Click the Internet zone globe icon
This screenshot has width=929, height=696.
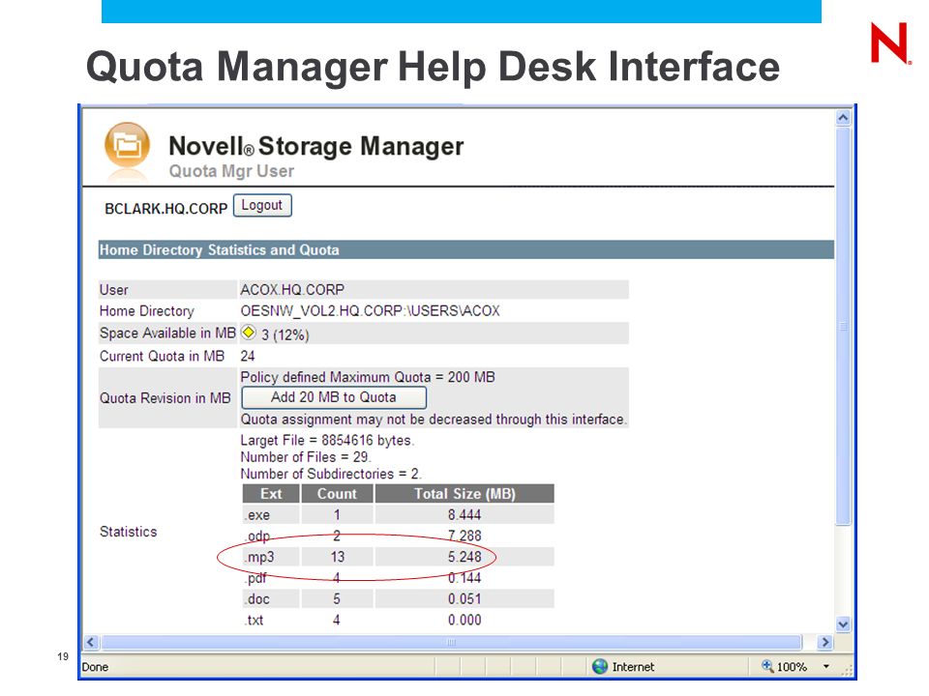600,666
